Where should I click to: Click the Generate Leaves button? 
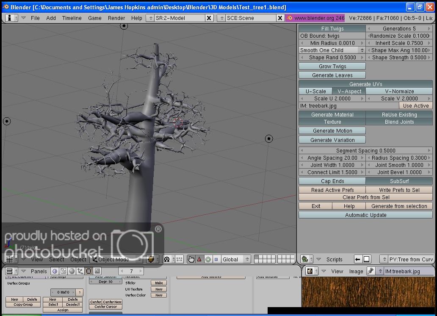pos(332,75)
